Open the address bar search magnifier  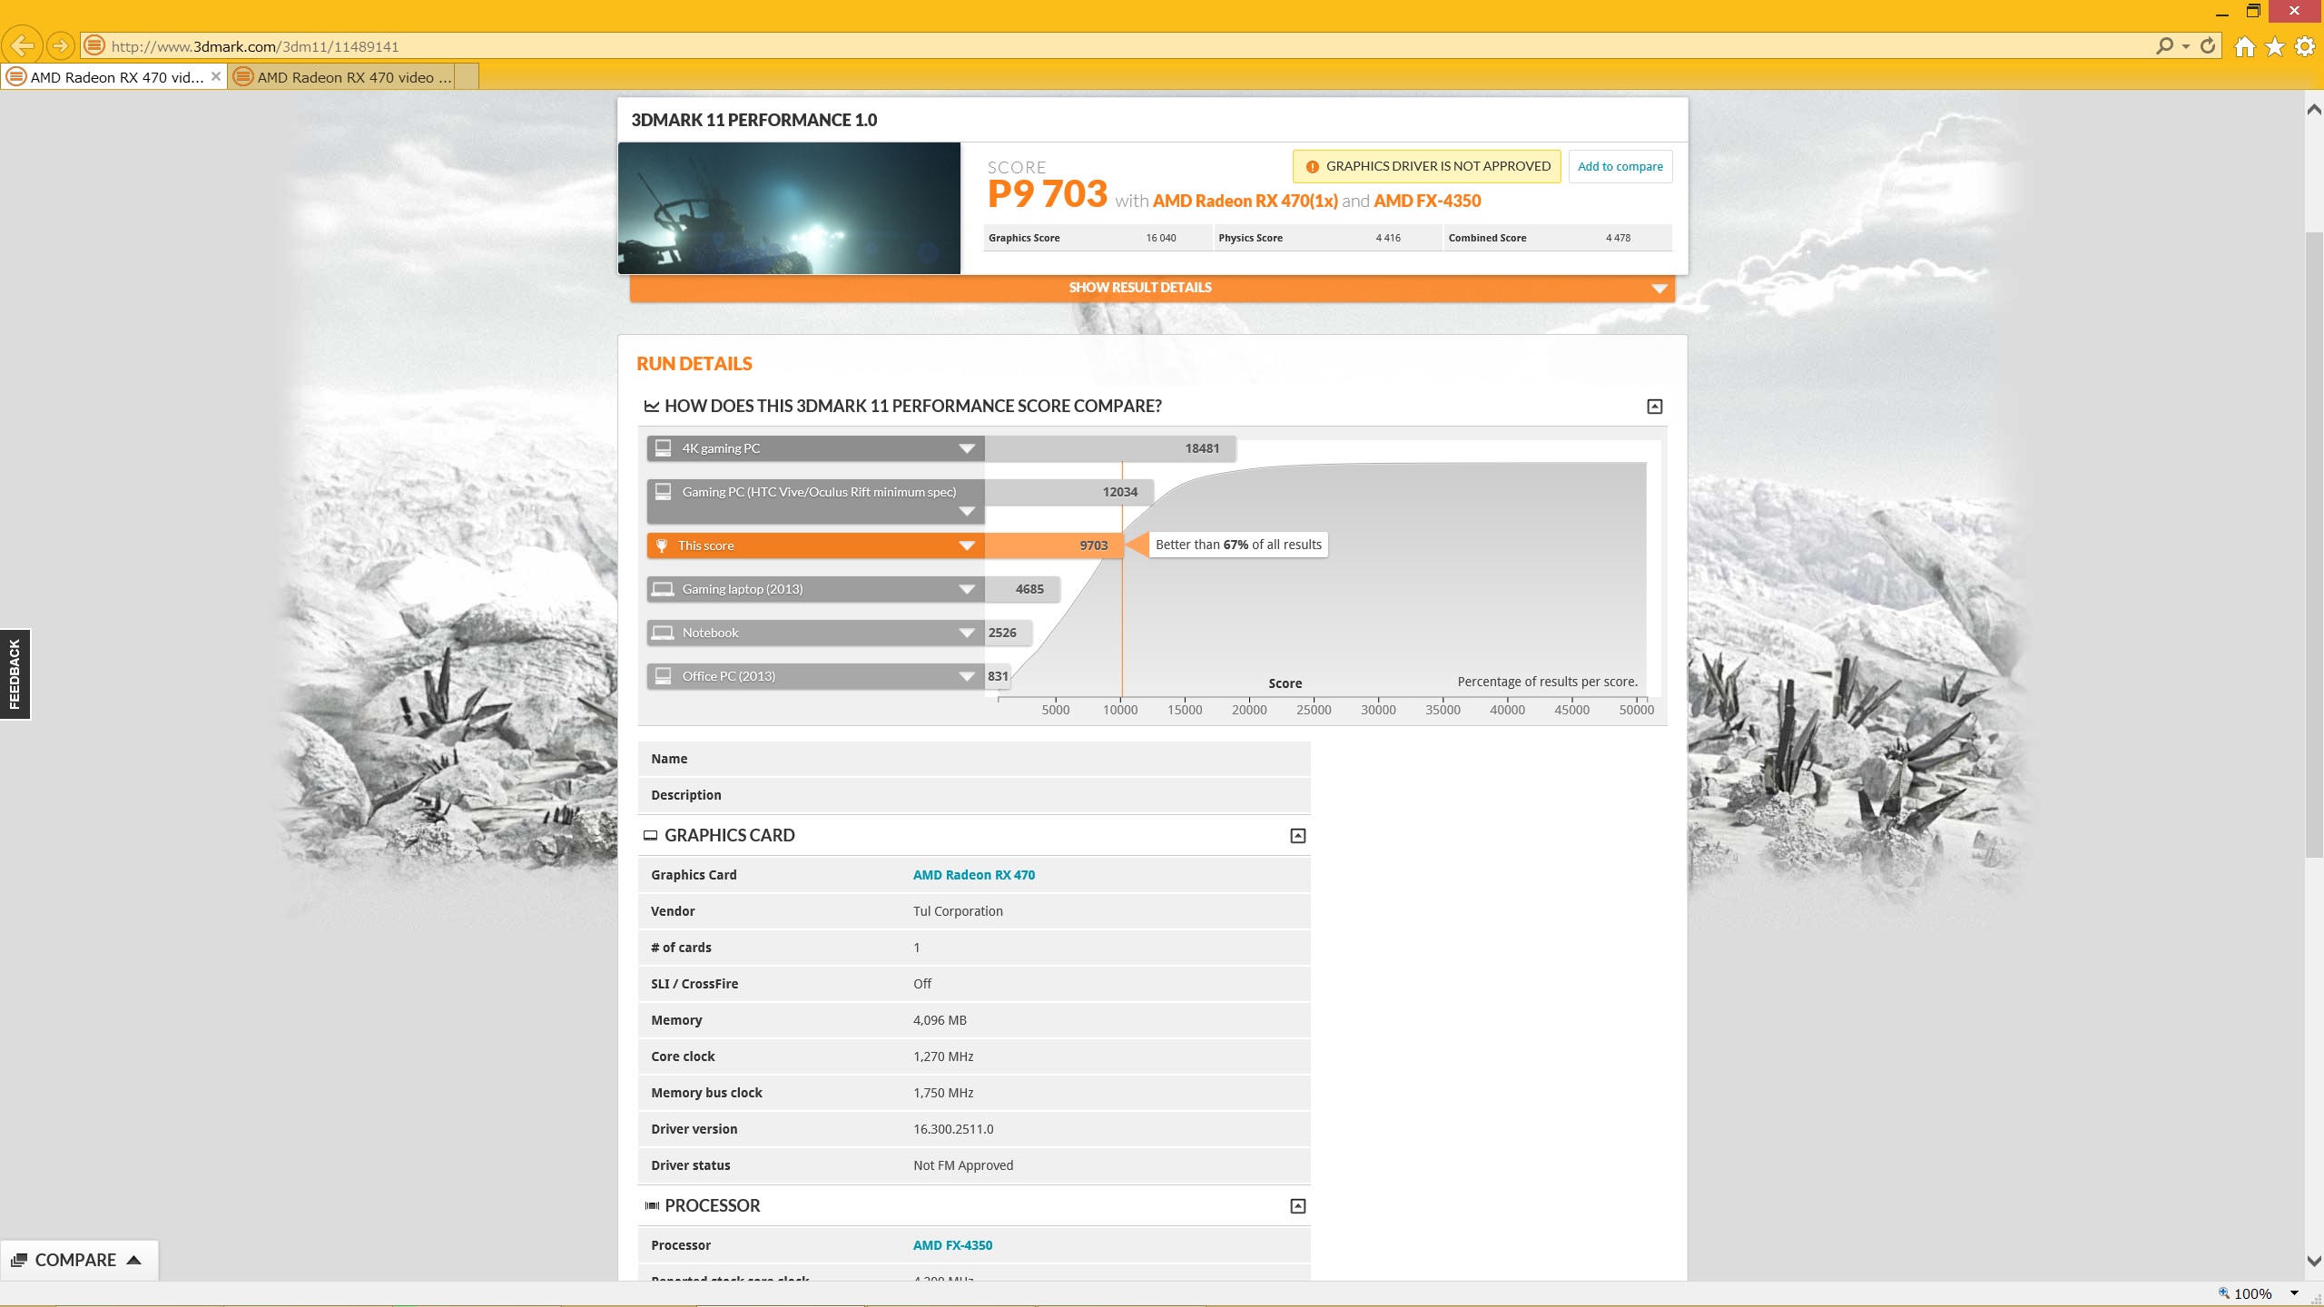point(2164,45)
